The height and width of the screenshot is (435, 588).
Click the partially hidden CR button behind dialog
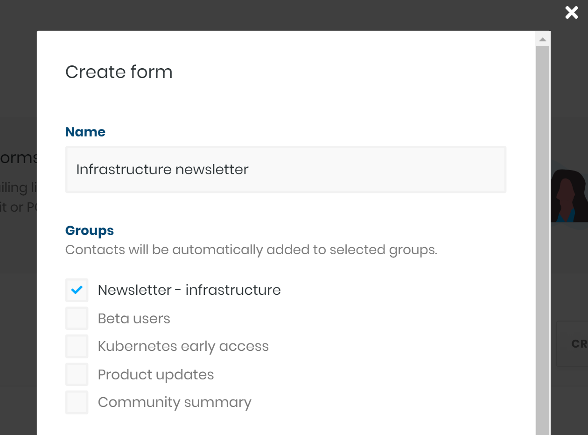coord(573,344)
